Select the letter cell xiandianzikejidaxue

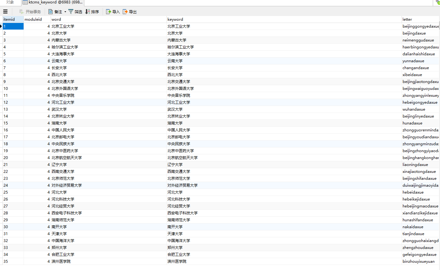[420, 213]
